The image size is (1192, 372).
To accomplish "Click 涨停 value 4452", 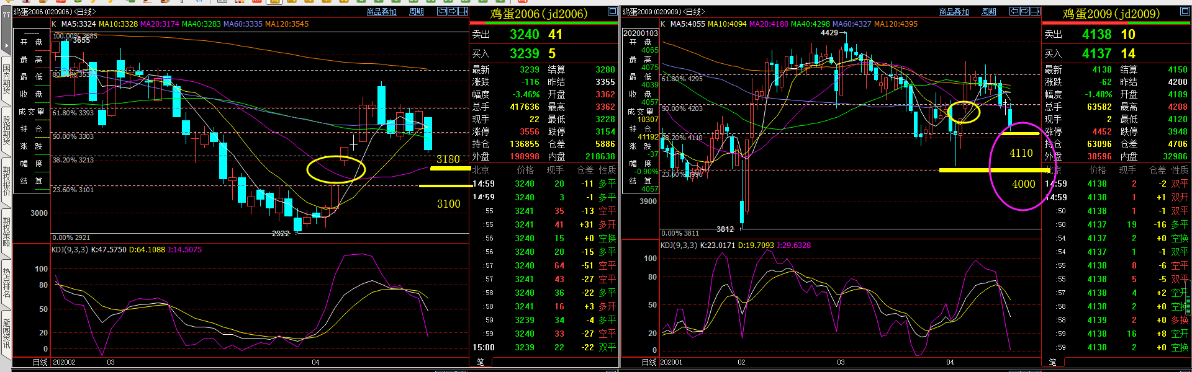I will (1102, 131).
